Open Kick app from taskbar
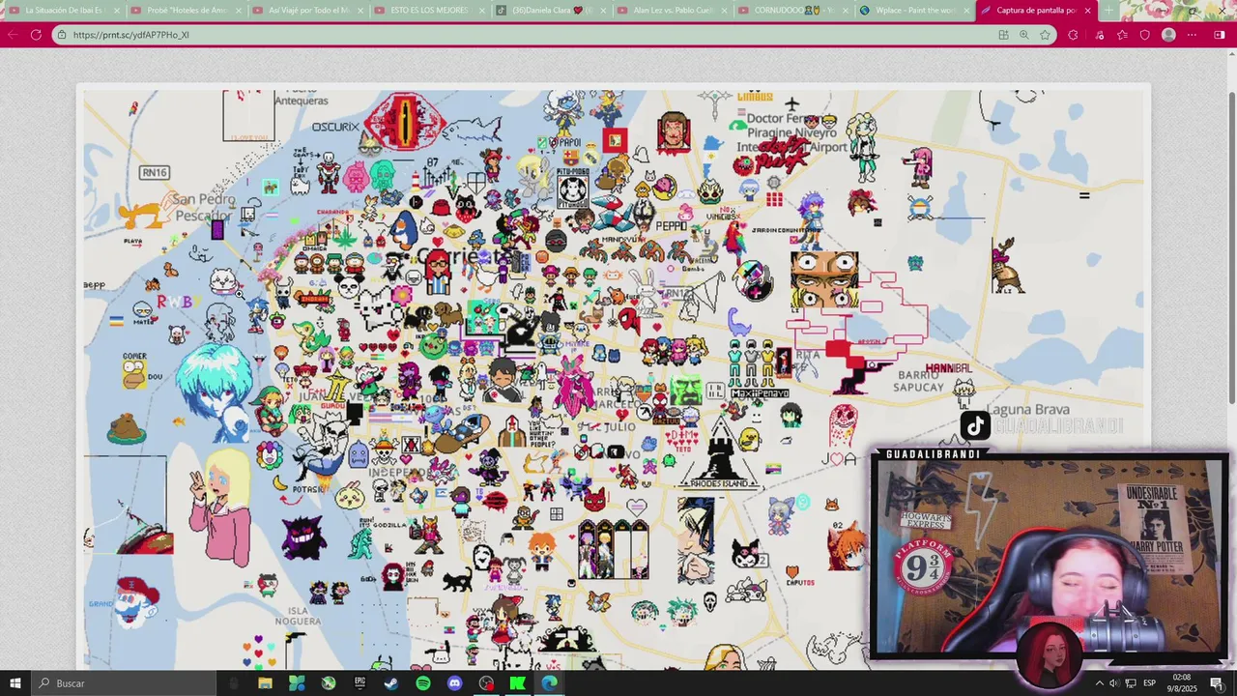1237x696 pixels. pyautogui.click(x=518, y=683)
